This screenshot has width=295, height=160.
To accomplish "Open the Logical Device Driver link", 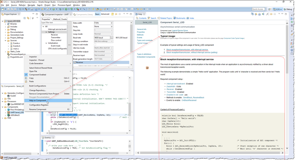I will (x=180, y=30).
